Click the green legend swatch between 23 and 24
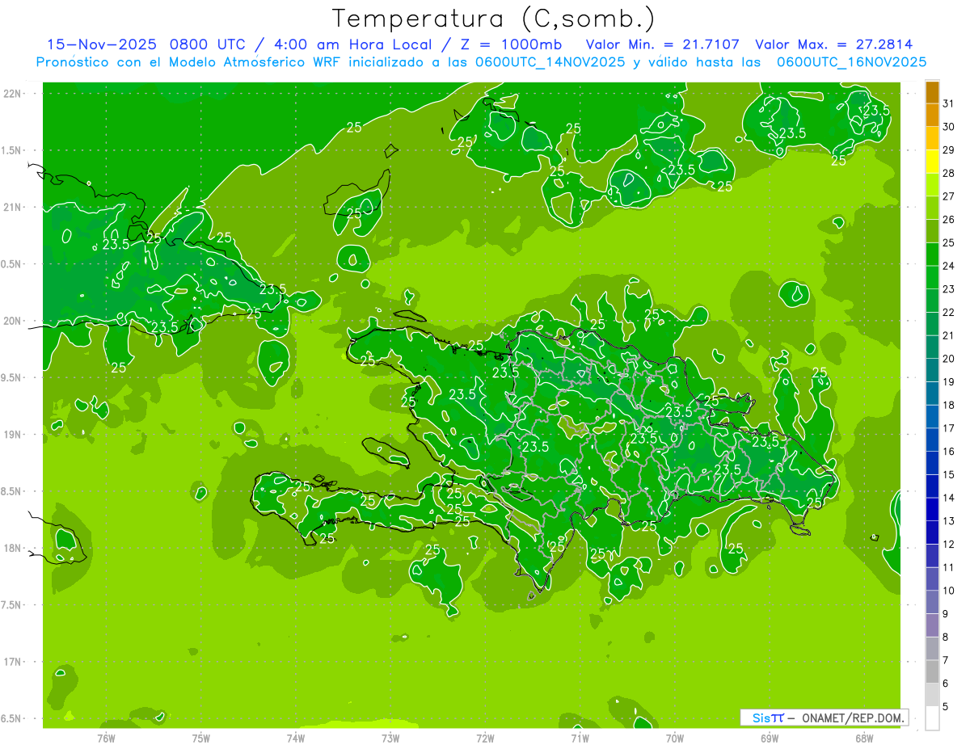Screen dimensions: 970x749 click(x=932, y=277)
